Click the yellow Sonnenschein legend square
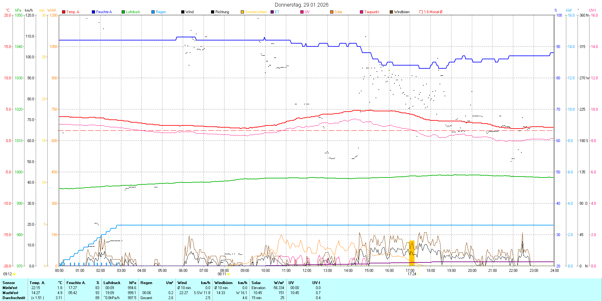This screenshot has height=301, width=602. (242, 12)
